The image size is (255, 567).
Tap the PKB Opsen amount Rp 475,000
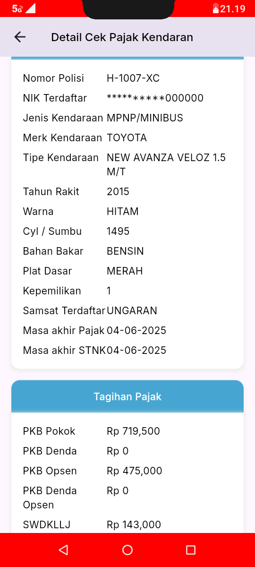point(135,471)
